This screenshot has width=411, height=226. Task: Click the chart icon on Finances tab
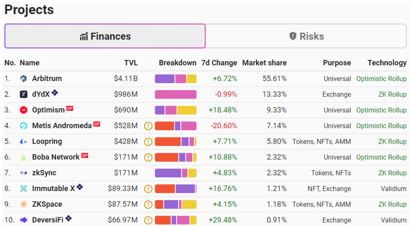(x=84, y=37)
